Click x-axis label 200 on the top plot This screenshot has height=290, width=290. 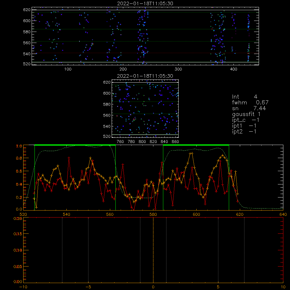(123, 69)
